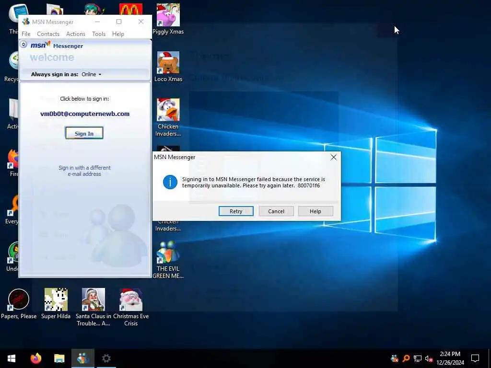Click the vm0b0t@computernewb.com address
The image size is (491, 368).
coord(85,114)
